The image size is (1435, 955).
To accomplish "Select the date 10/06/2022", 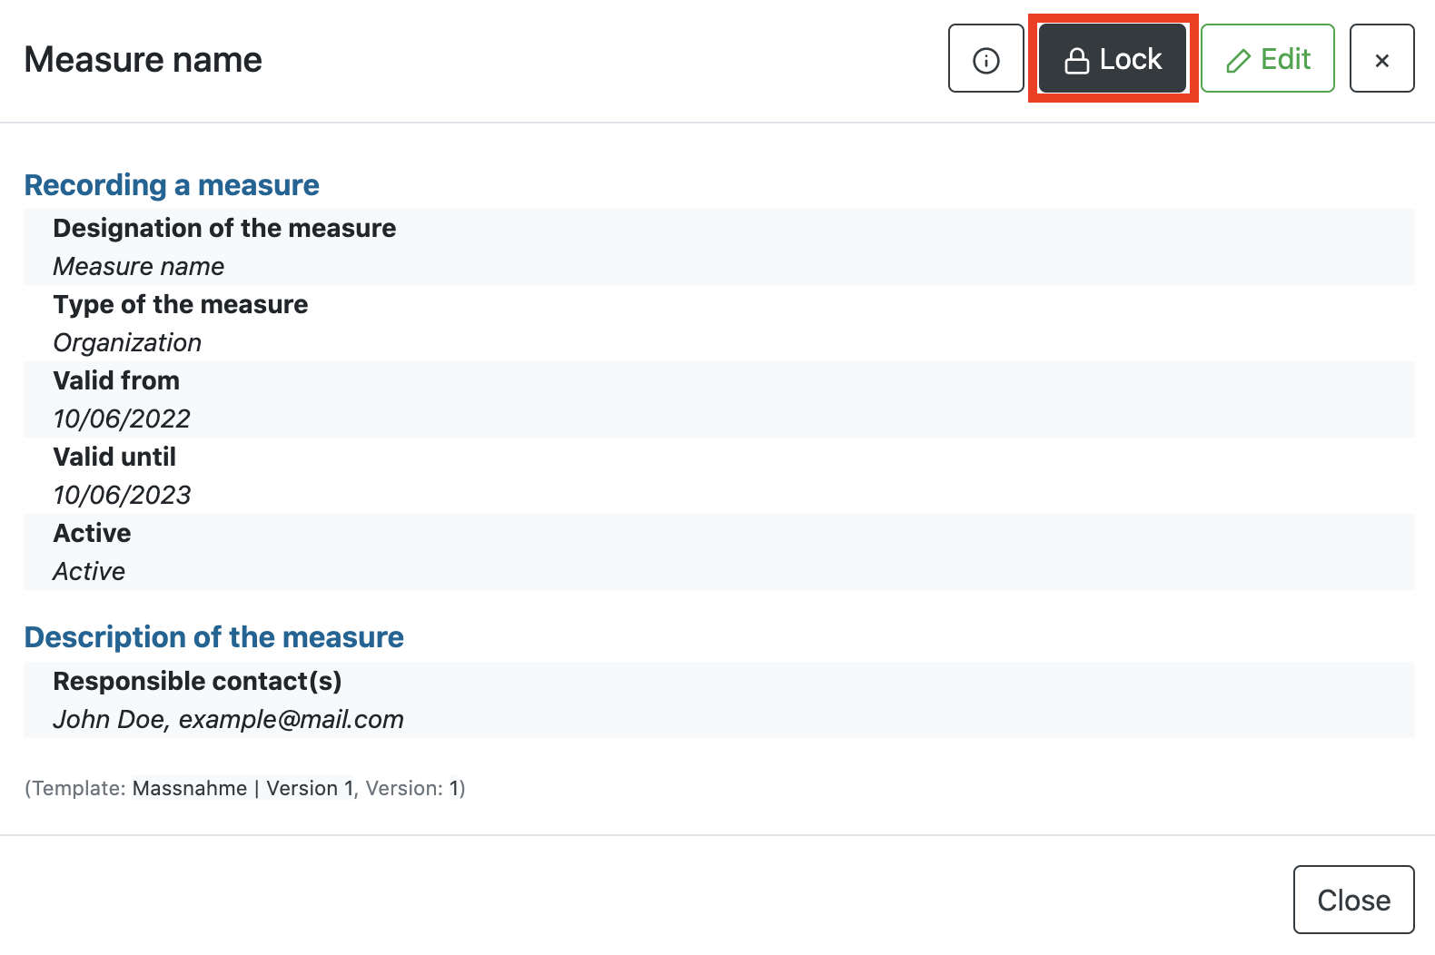I will pyautogui.click(x=122, y=418).
